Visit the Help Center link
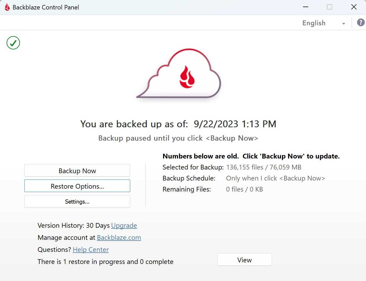This screenshot has height=281, width=366. pyautogui.click(x=91, y=250)
